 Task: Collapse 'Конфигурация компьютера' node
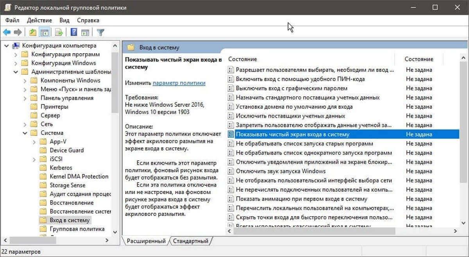pyautogui.click(x=6, y=45)
